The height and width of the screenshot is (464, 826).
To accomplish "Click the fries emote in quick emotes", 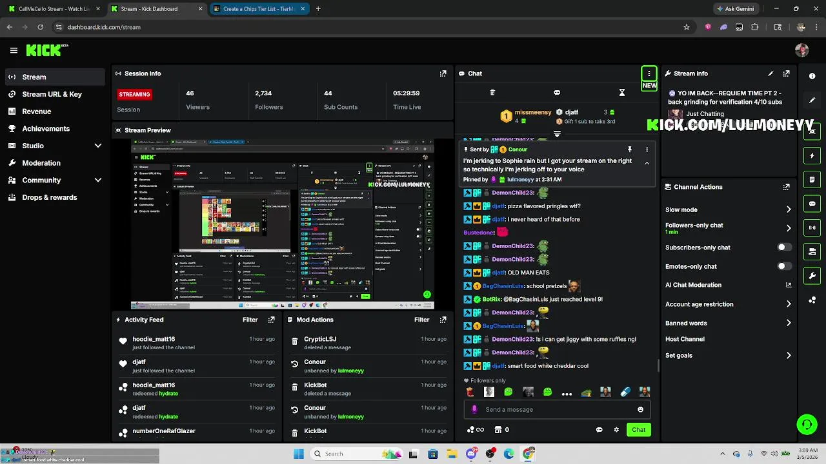I will pos(470,392).
